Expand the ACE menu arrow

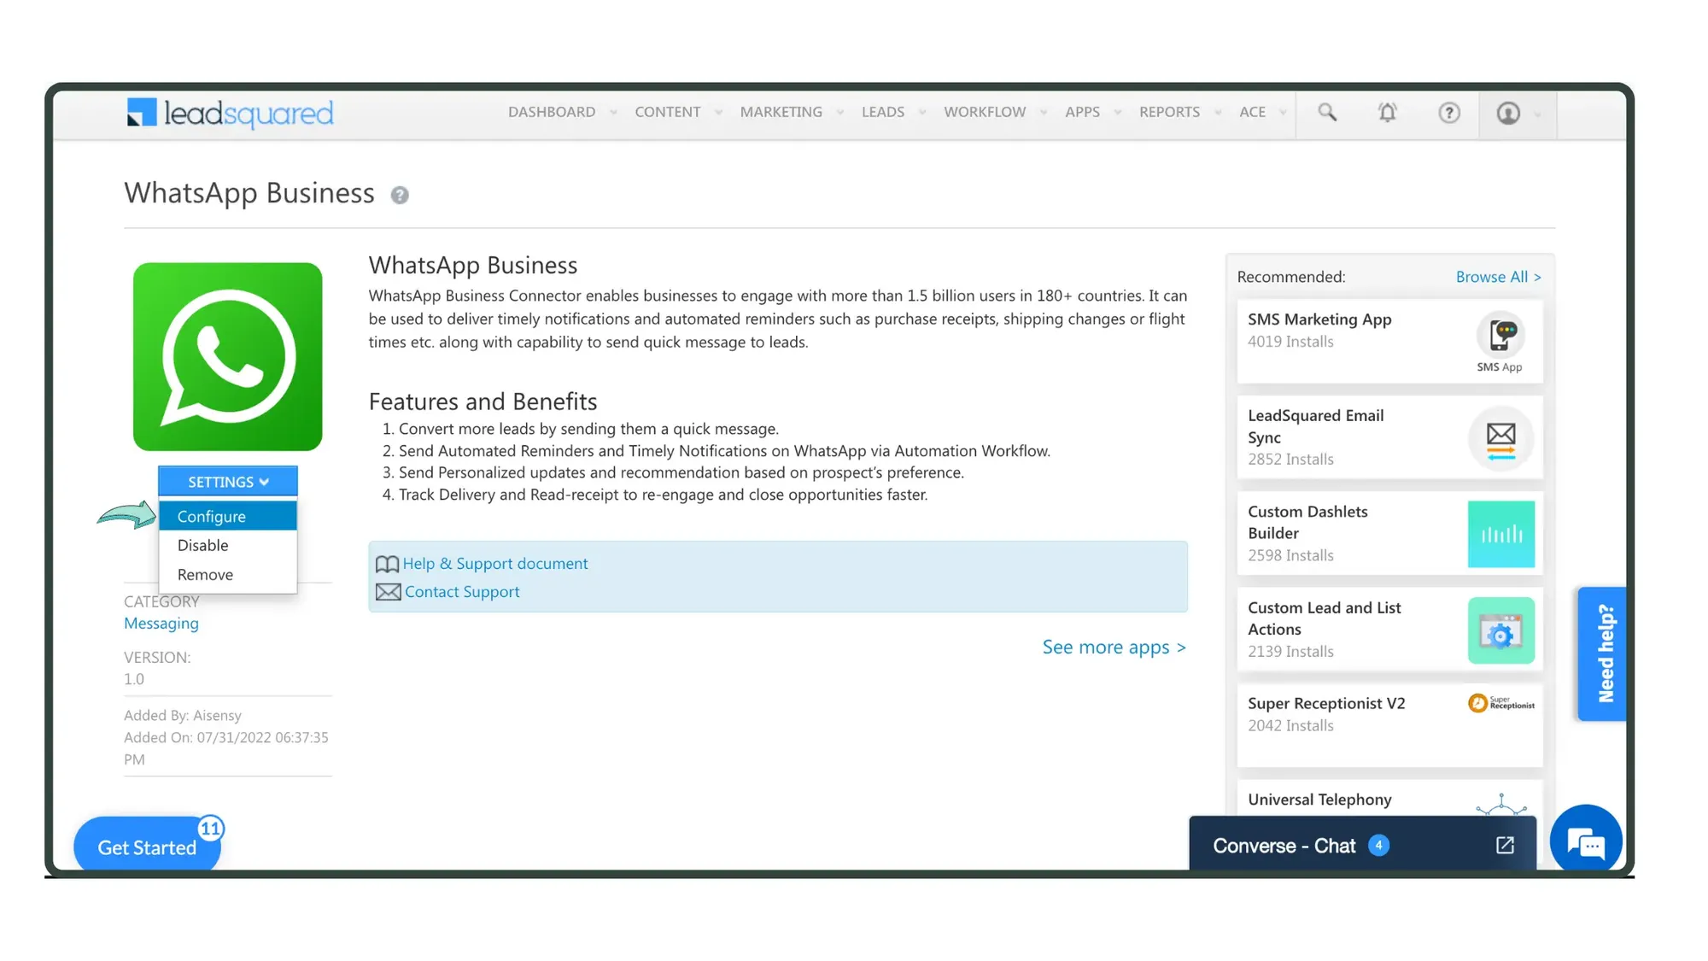(x=1283, y=113)
